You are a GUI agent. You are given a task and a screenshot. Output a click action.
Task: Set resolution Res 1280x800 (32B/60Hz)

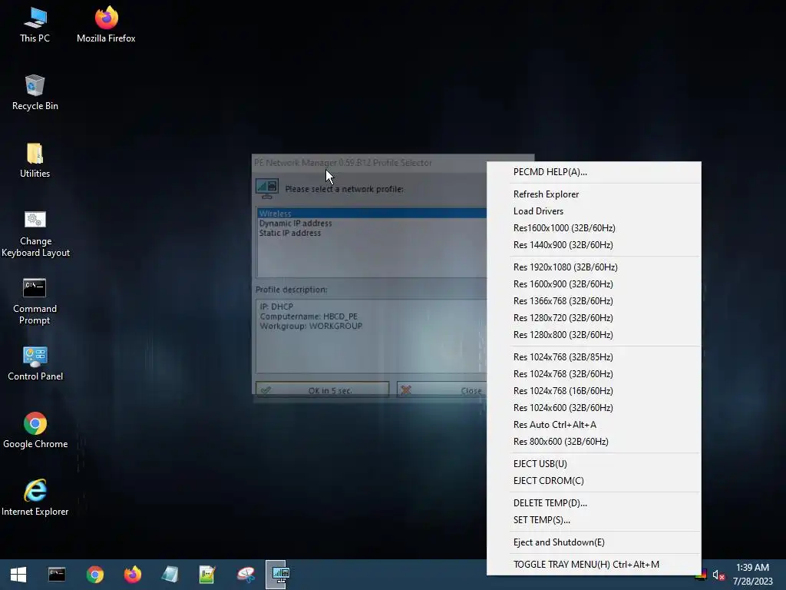pyautogui.click(x=594, y=335)
